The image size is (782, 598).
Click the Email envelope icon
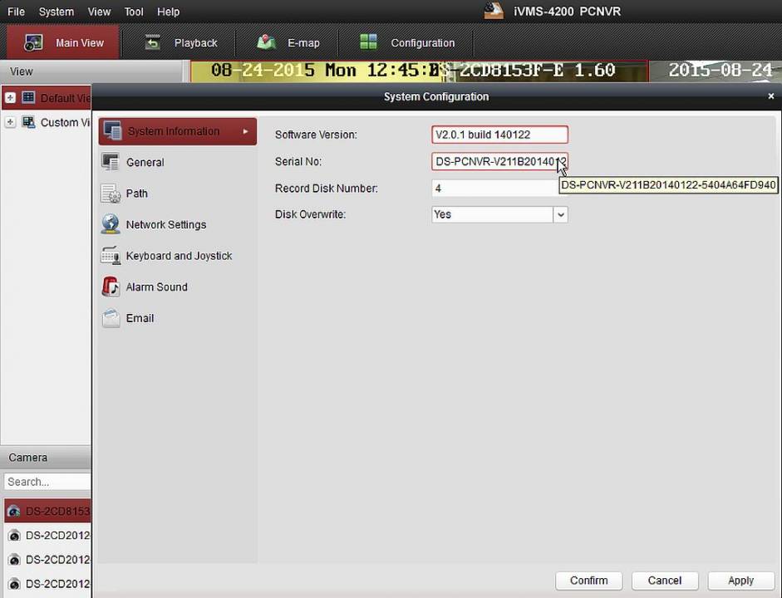111,318
